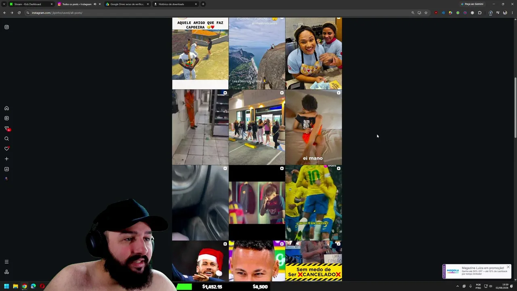Mute the Instagram tab audio icon
The height and width of the screenshot is (291, 517).
point(95,4)
